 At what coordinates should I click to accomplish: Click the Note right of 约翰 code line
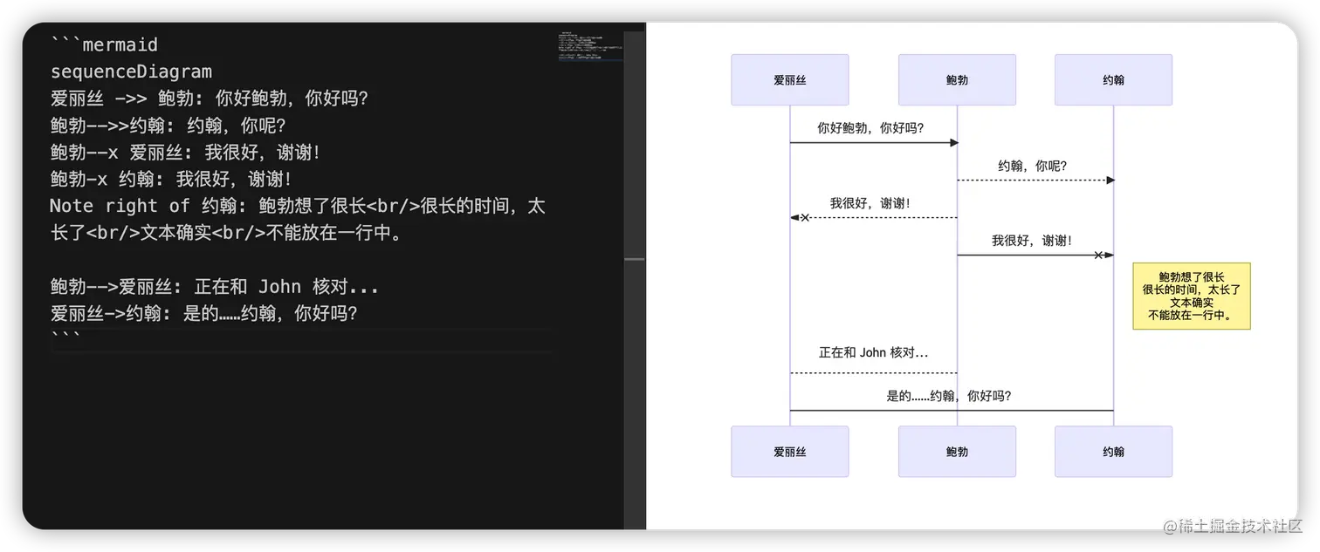298,207
